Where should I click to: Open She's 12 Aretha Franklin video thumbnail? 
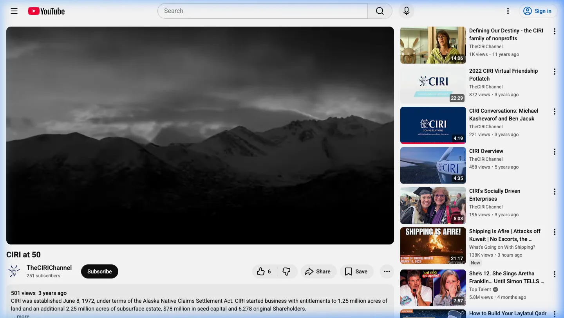(x=433, y=288)
